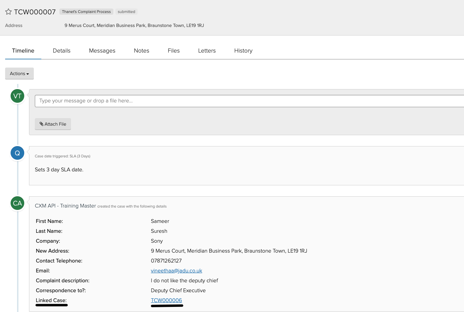This screenshot has width=464, height=312.
Task: Open linked case TCW000006
Action: point(166,300)
